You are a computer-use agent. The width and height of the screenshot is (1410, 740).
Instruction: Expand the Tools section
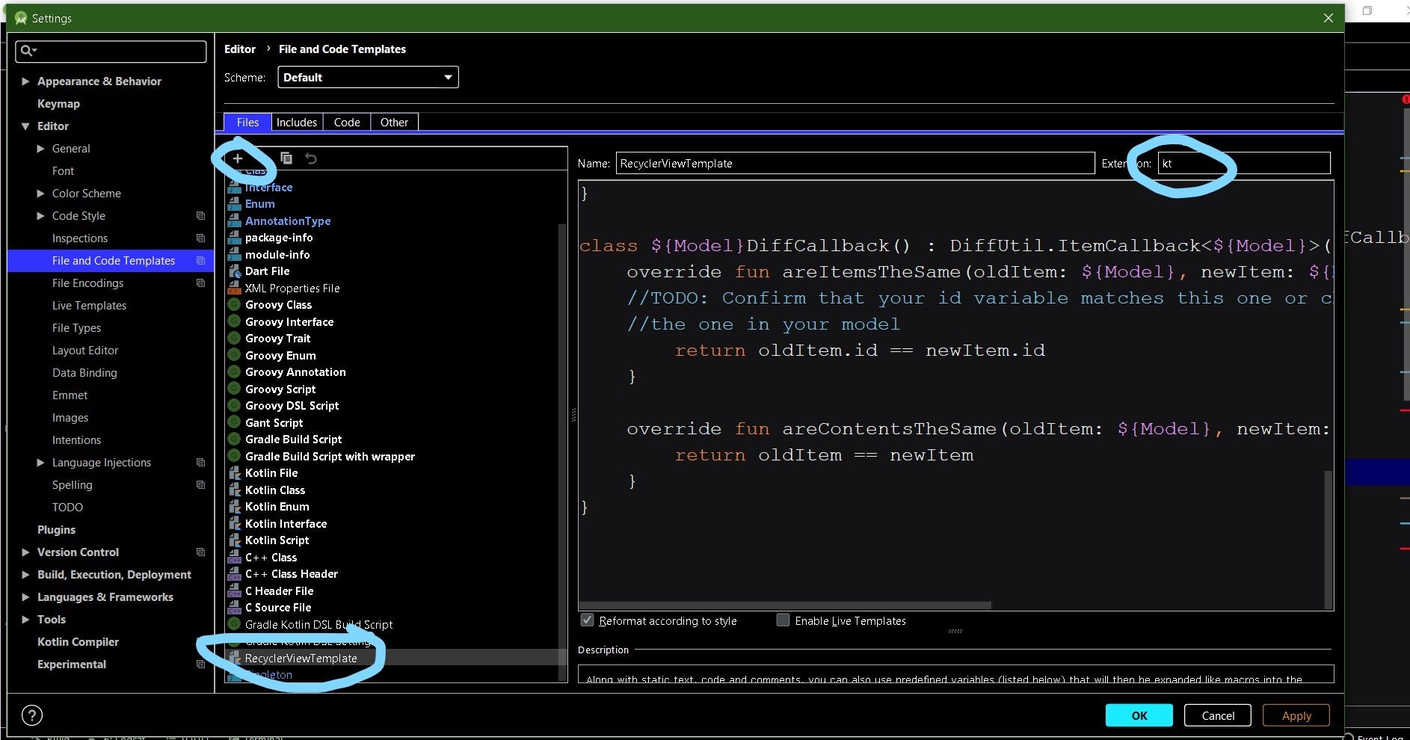(x=25, y=620)
